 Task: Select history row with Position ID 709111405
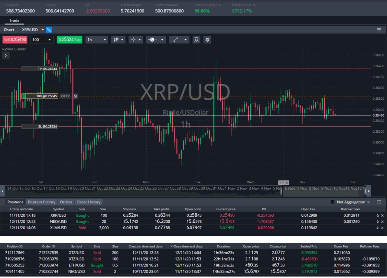coord(193,271)
